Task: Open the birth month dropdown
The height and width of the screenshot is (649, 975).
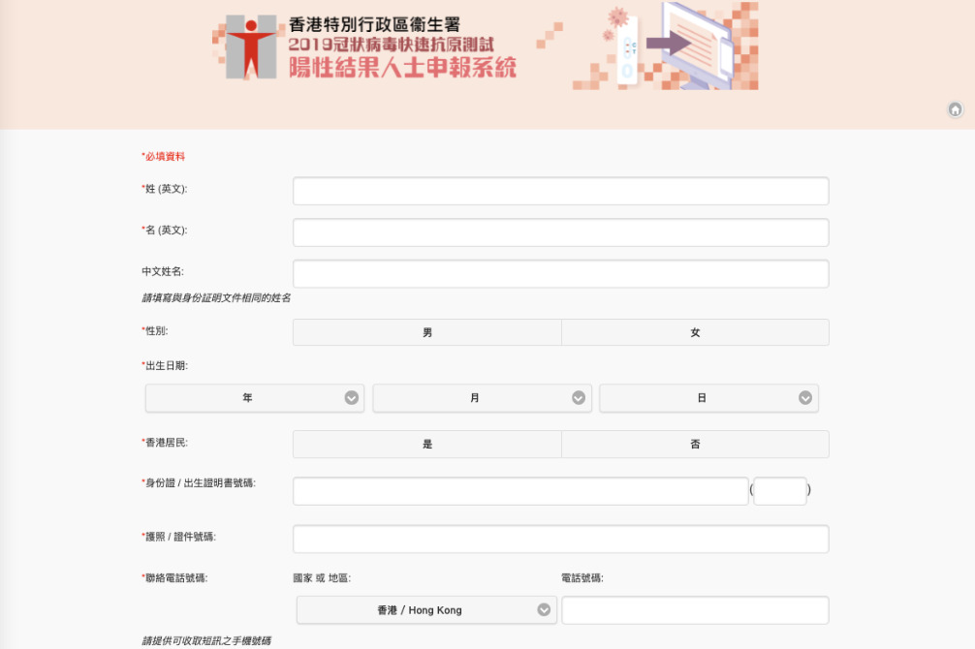Action: pyautogui.click(x=482, y=397)
